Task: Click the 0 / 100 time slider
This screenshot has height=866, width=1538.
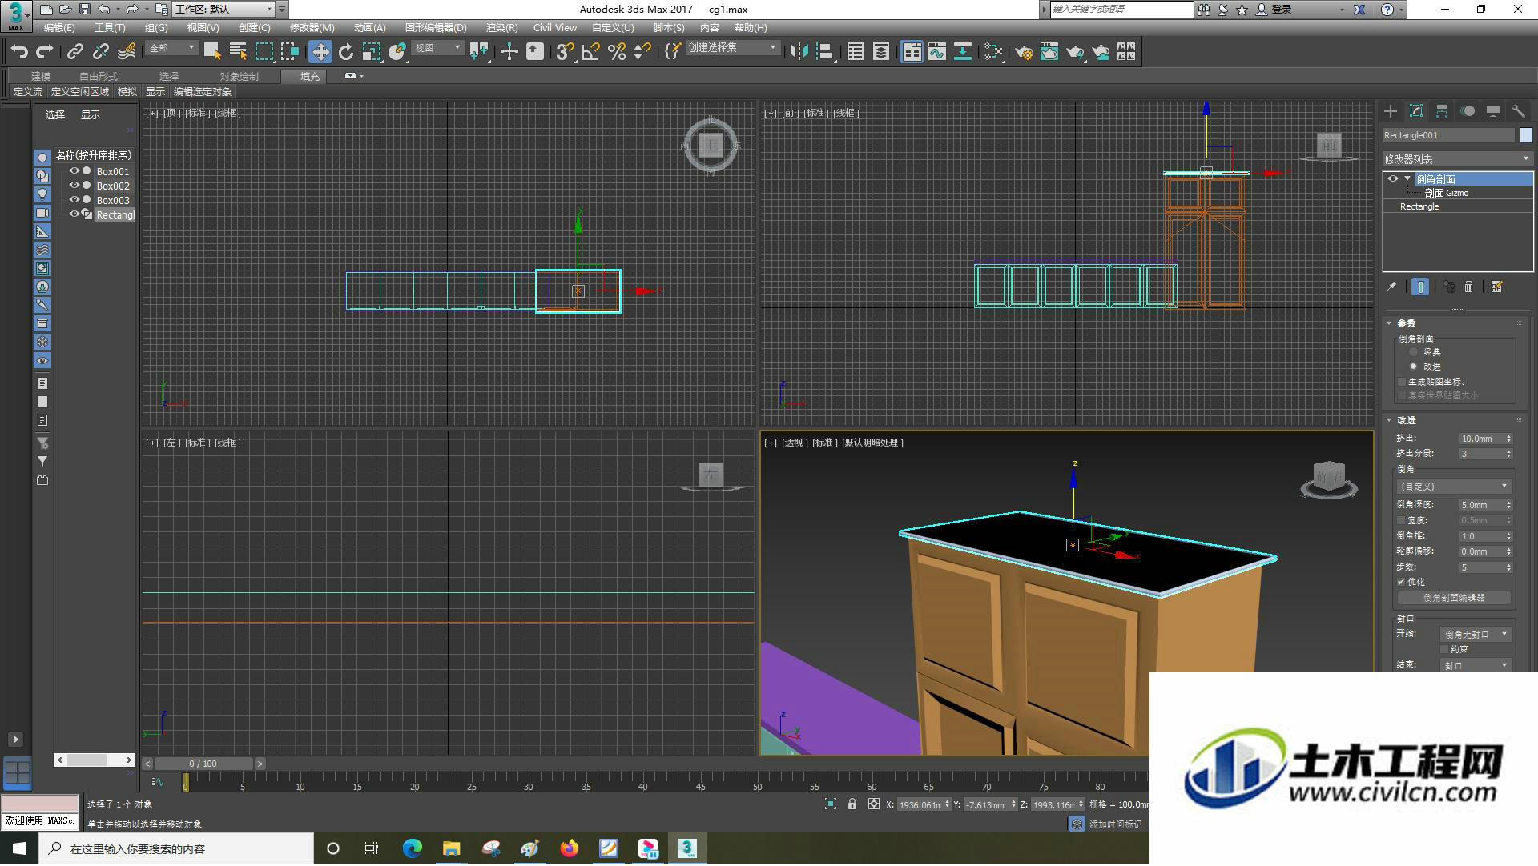Action: tap(203, 764)
